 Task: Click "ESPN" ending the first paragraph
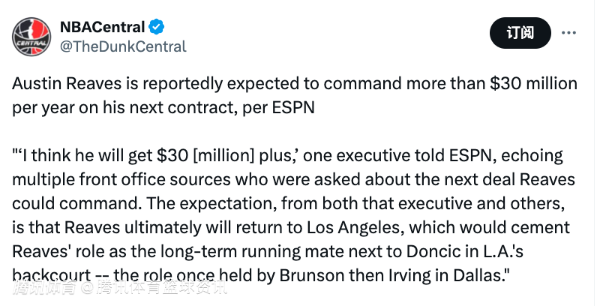tap(293, 108)
